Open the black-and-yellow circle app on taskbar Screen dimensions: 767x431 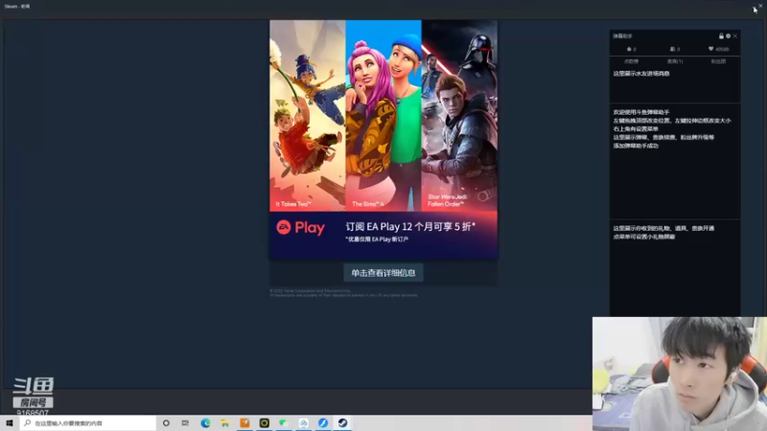265,423
